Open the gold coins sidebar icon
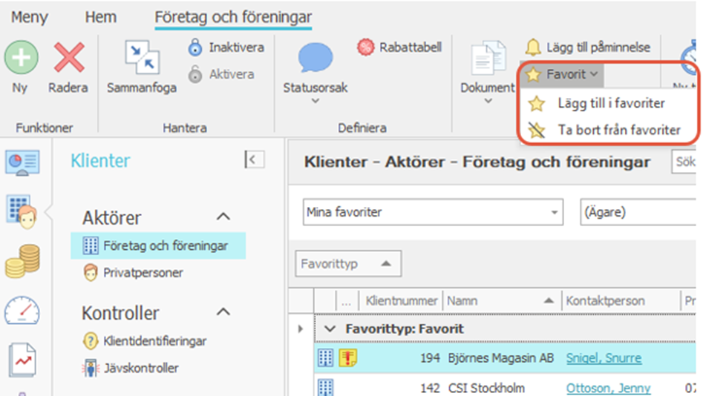The image size is (703, 396). point(22,261)
